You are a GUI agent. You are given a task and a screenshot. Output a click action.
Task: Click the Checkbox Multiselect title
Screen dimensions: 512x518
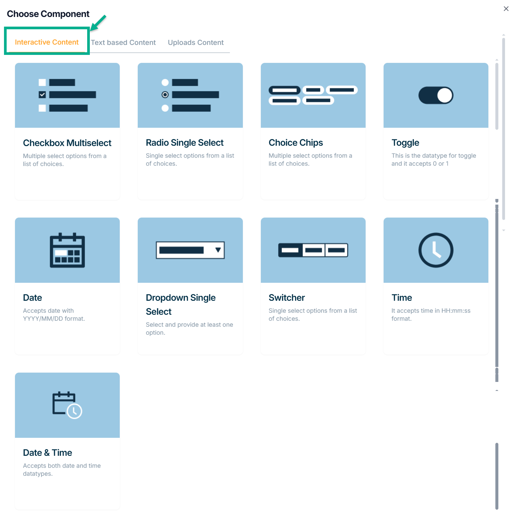pyautogui.click(x=67, y=143)
